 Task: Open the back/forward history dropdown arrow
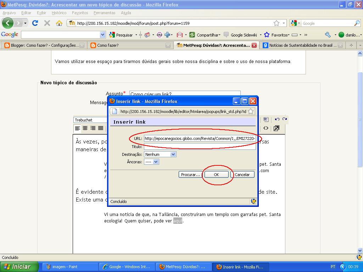pyautogui.click(x=25, y=23)
